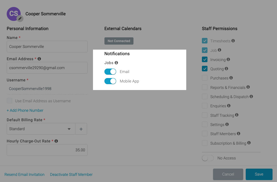Disable the Email notifications toggle

(110, 72)
